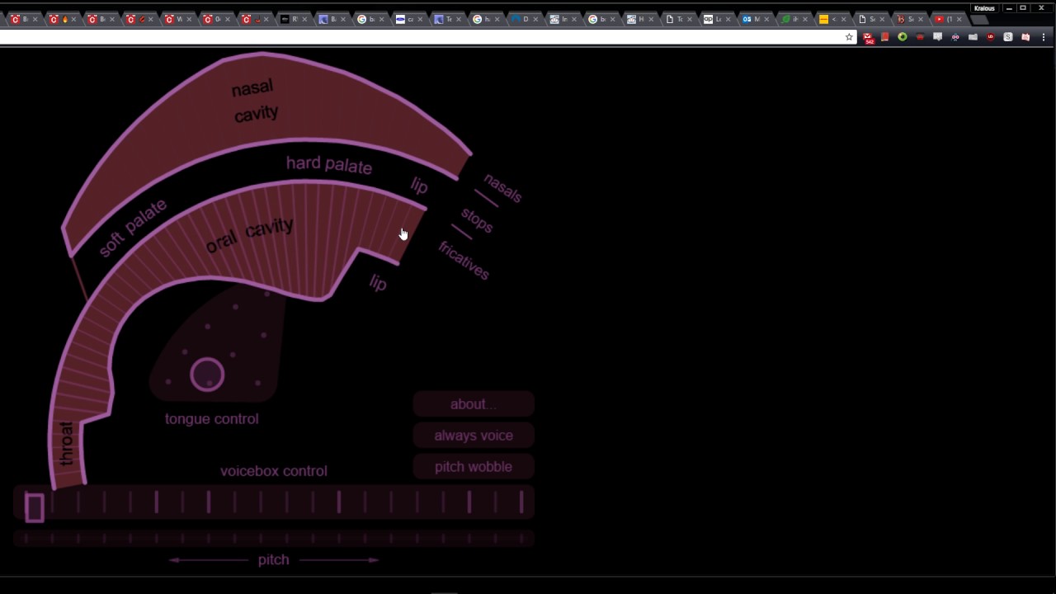Toggle the pitch wobble option
Image resolution: width=1056 pixels, height=594 pixels.
coord(474,467)
